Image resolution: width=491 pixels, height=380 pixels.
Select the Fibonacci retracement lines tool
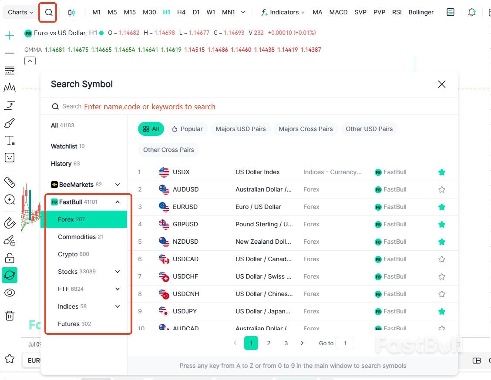(10, 71)
